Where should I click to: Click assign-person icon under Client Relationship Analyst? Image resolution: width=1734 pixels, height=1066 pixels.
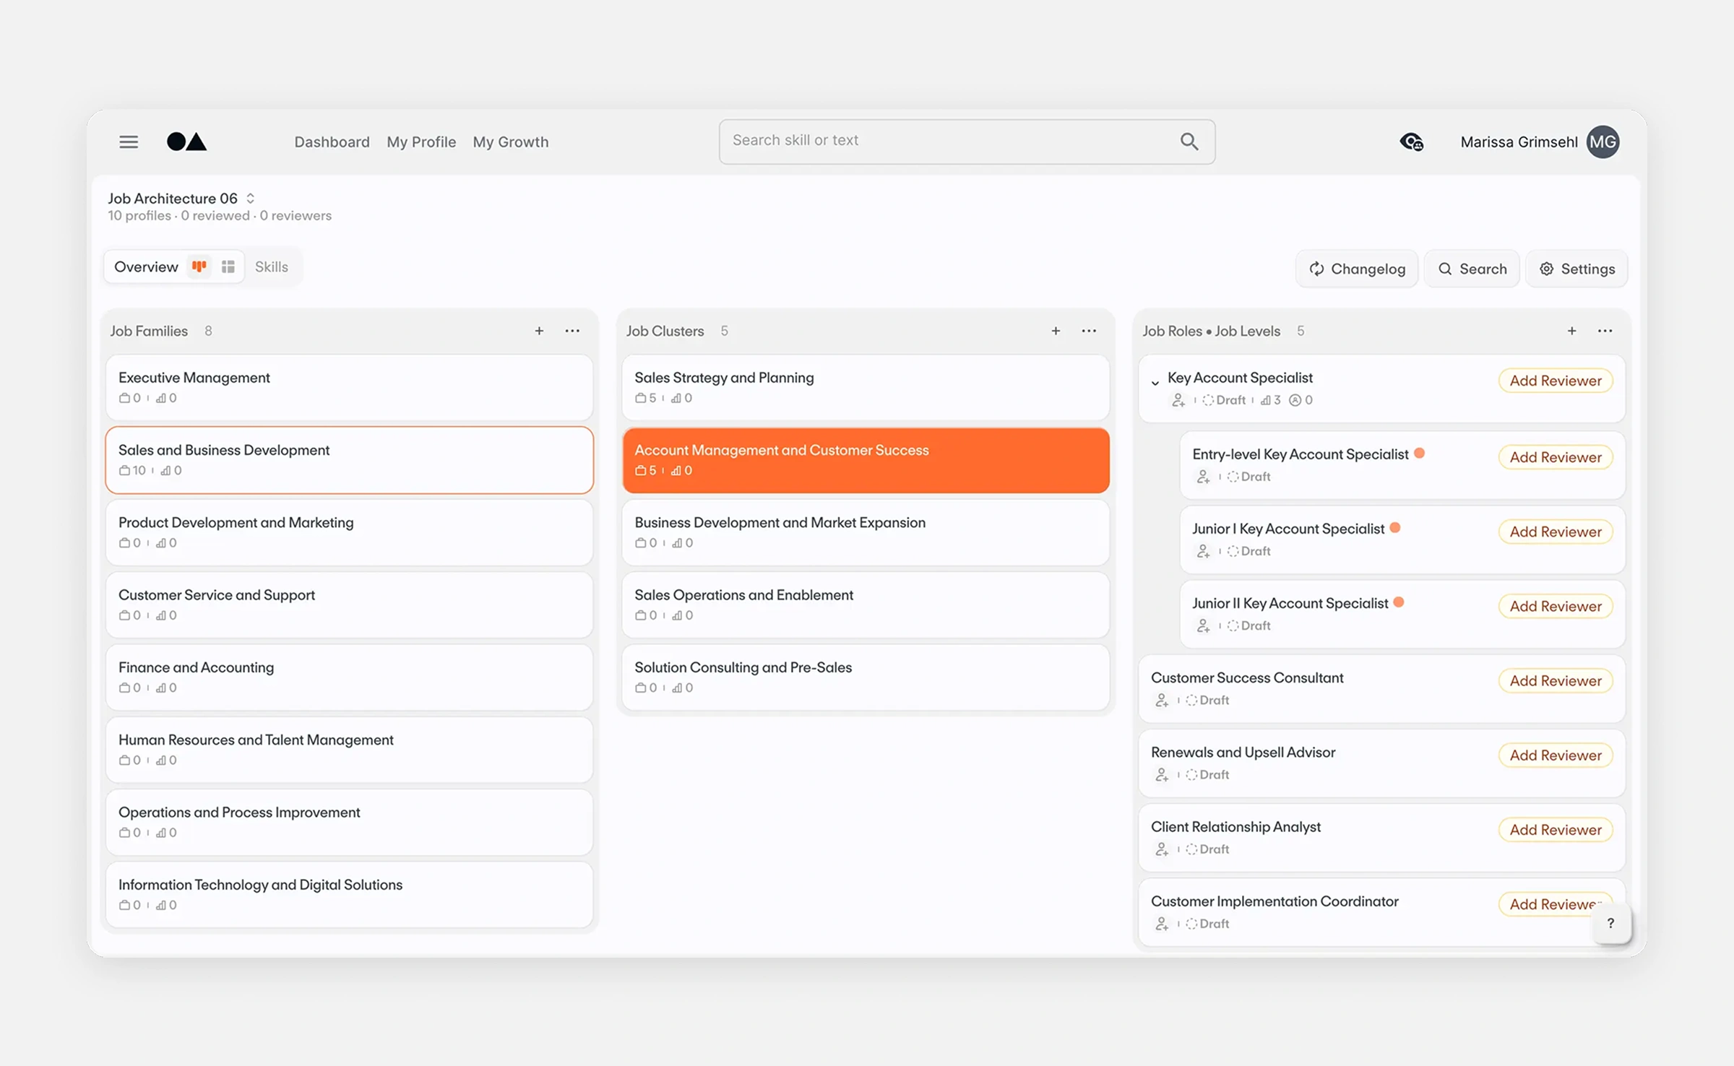1162,849
